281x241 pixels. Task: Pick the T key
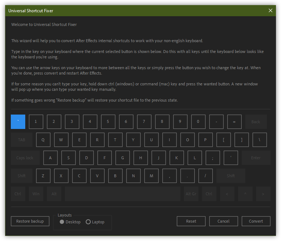pos(115,140)
